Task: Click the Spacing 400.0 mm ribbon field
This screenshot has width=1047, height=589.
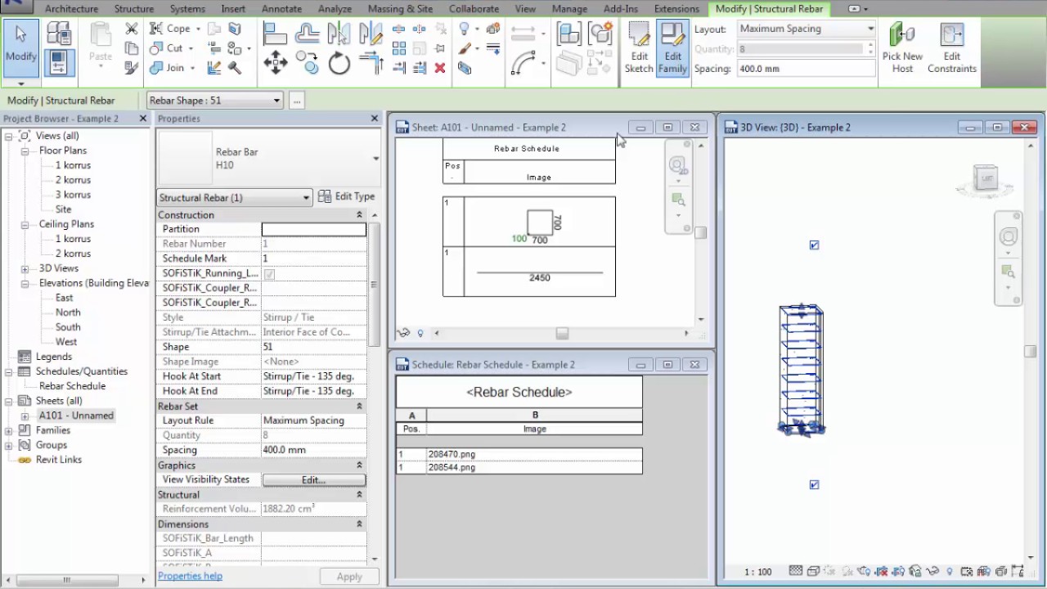Action: point(806,69)
